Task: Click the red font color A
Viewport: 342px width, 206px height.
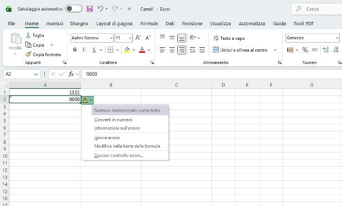Action: (x=142, y=50)
